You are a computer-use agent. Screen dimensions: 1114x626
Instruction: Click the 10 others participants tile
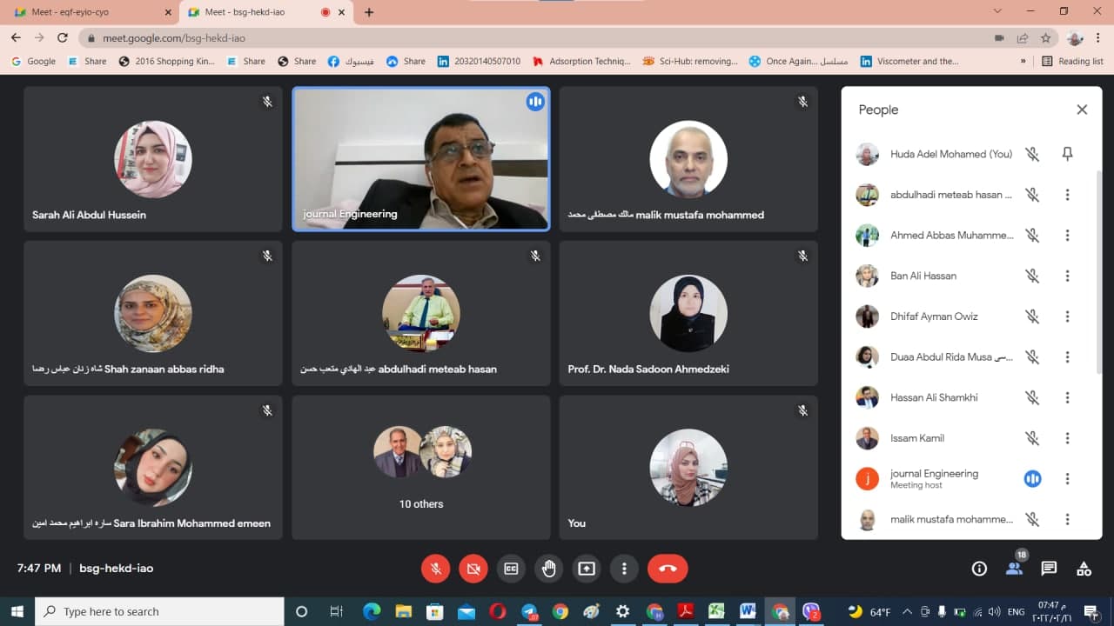coord(422,468)
